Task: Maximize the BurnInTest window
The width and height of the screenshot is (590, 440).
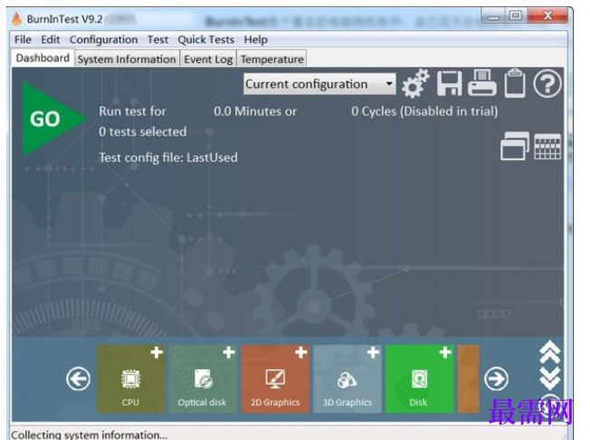Action: coord(516,15)
